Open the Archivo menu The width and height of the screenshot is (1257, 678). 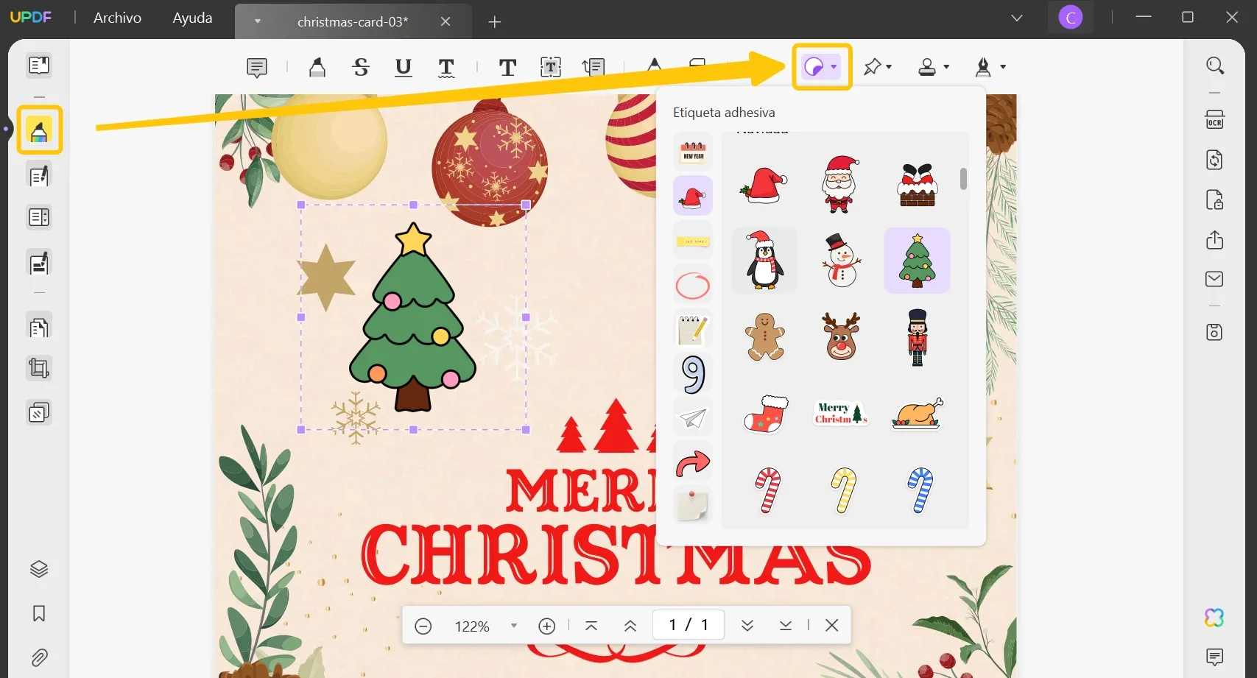click(x=117, y=18)
